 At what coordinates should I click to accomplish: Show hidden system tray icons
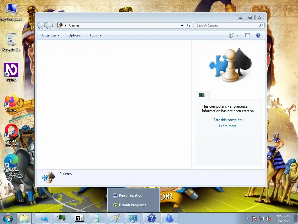(247, 218)
